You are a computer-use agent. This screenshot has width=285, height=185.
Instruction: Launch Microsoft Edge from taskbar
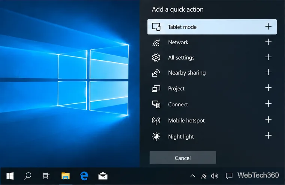tap(84, 176)
